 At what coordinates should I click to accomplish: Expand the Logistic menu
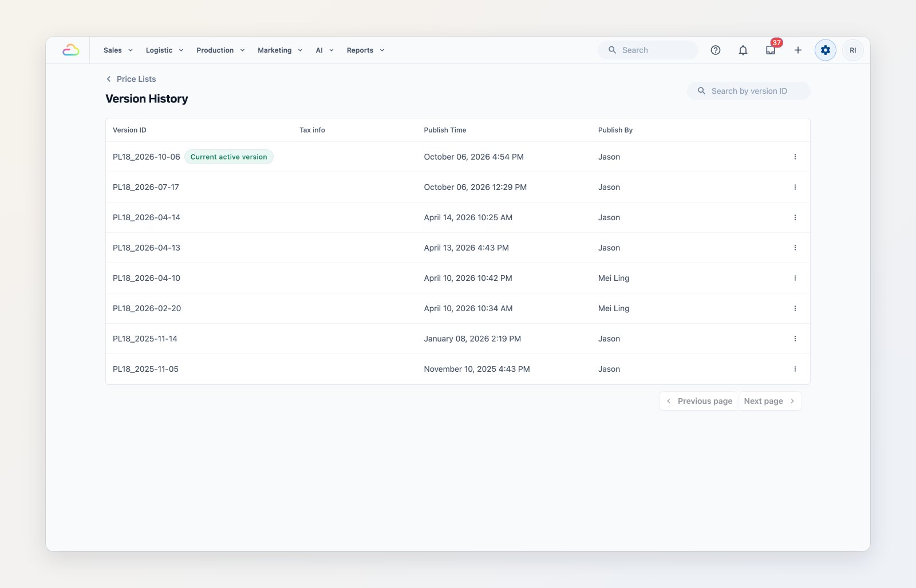164,50
